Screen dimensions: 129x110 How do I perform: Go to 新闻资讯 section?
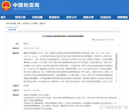54,17
